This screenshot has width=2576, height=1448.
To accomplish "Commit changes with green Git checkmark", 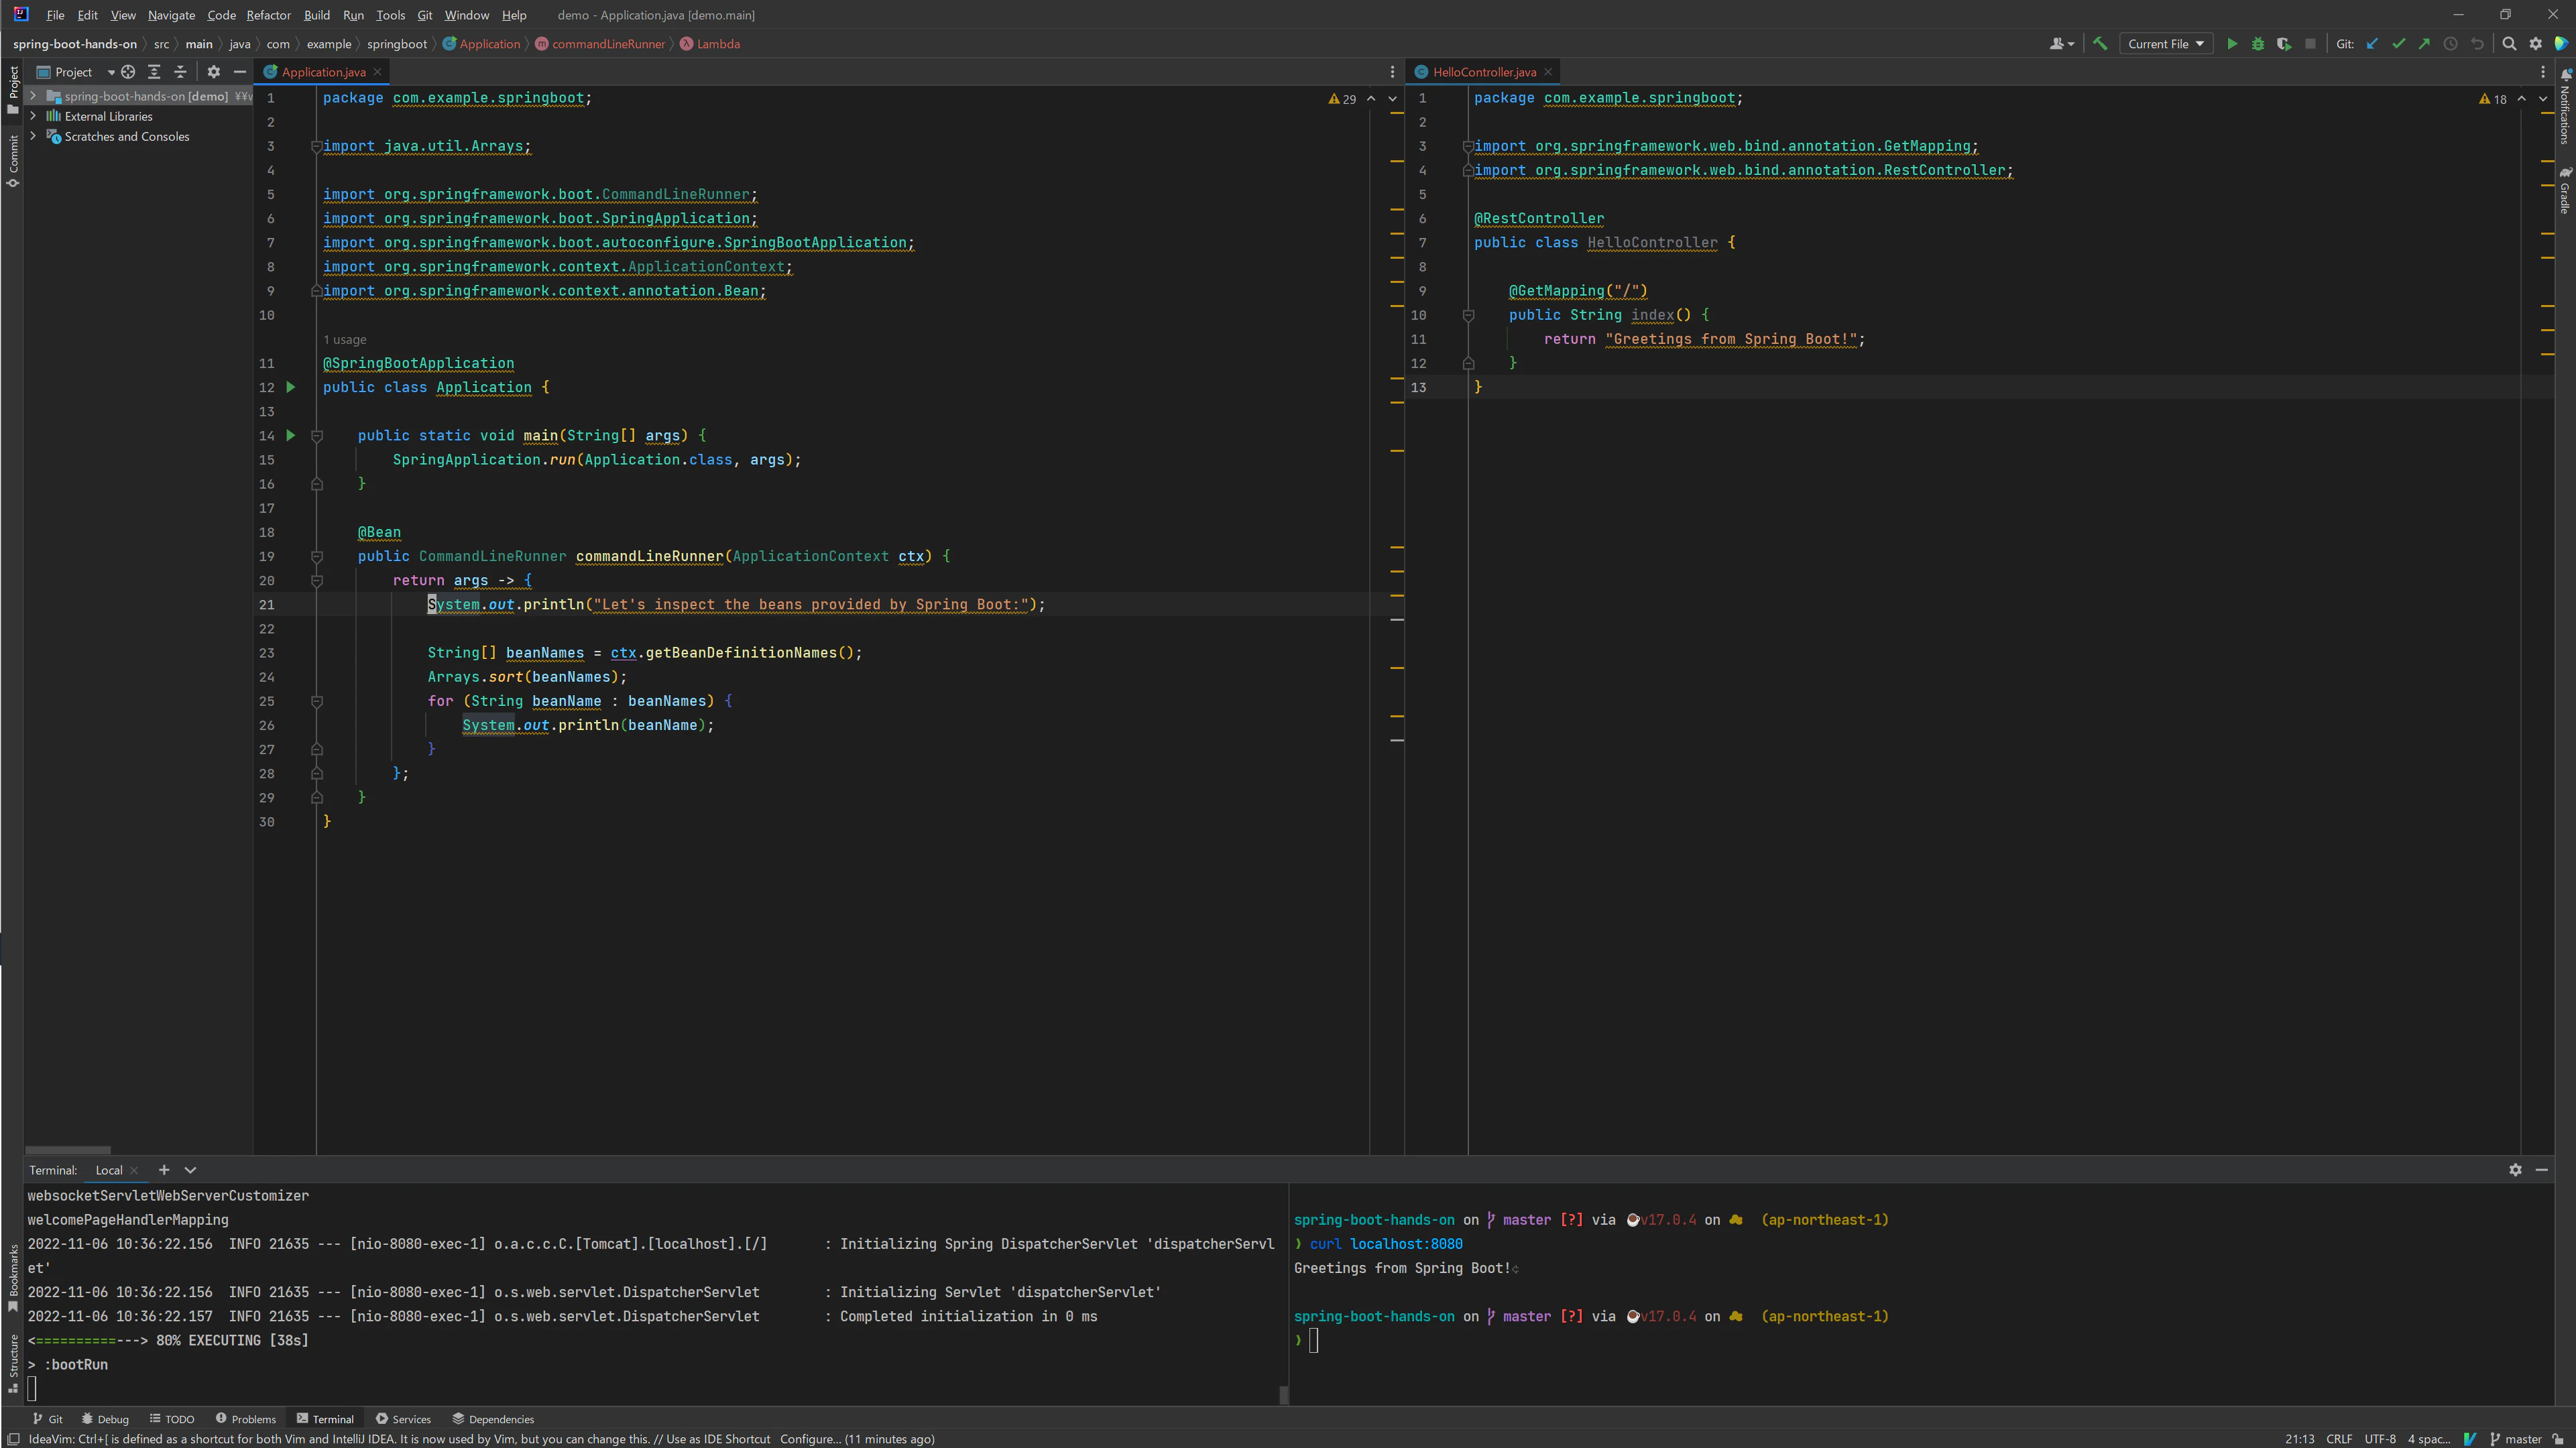I will 2398,43.
